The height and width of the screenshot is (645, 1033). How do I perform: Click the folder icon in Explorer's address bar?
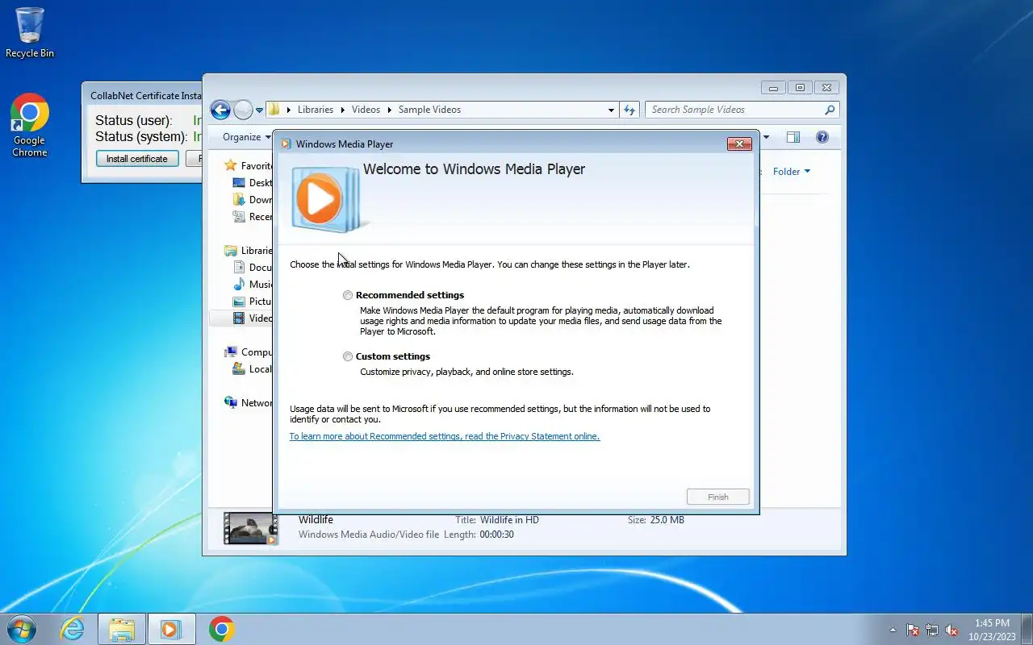tap(274, 110)
